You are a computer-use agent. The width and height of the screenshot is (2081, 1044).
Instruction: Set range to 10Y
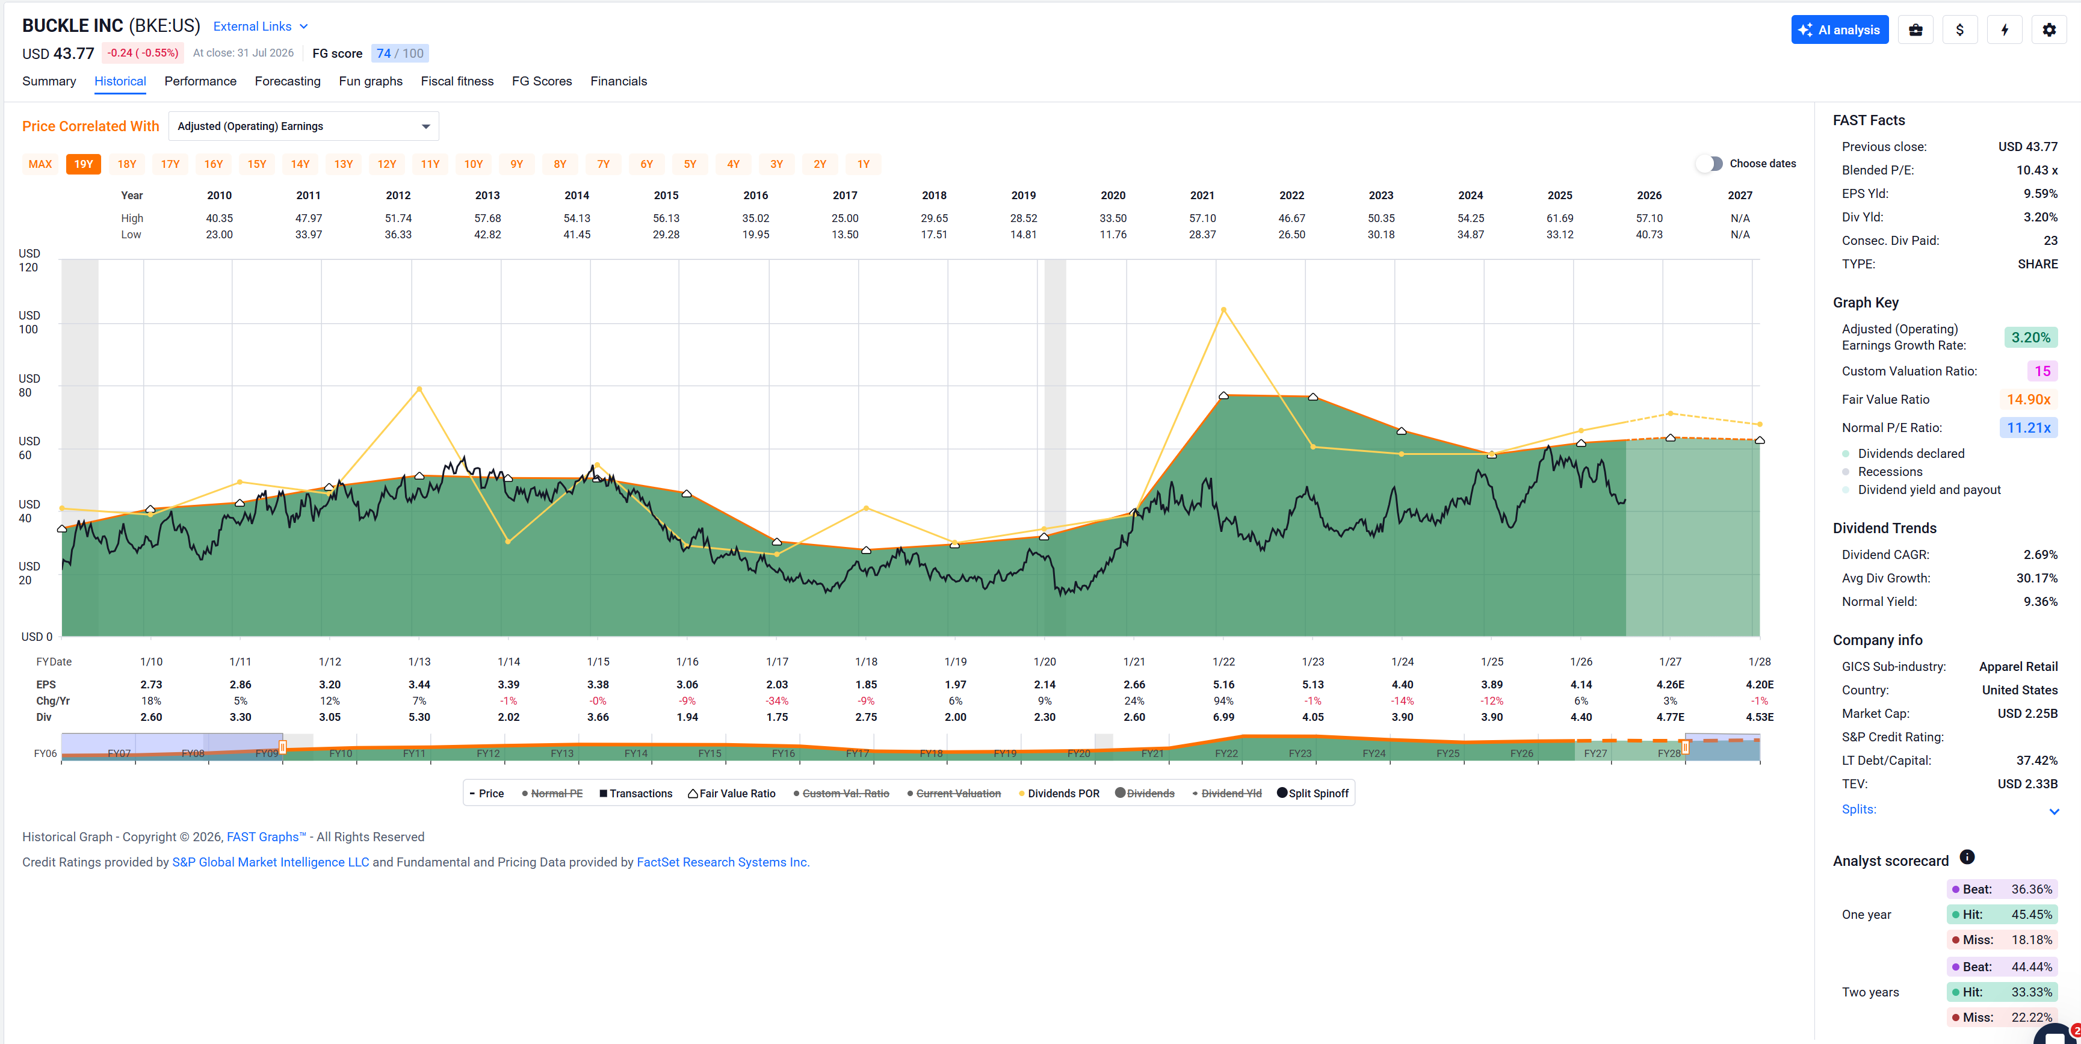(x=474, y=164)
